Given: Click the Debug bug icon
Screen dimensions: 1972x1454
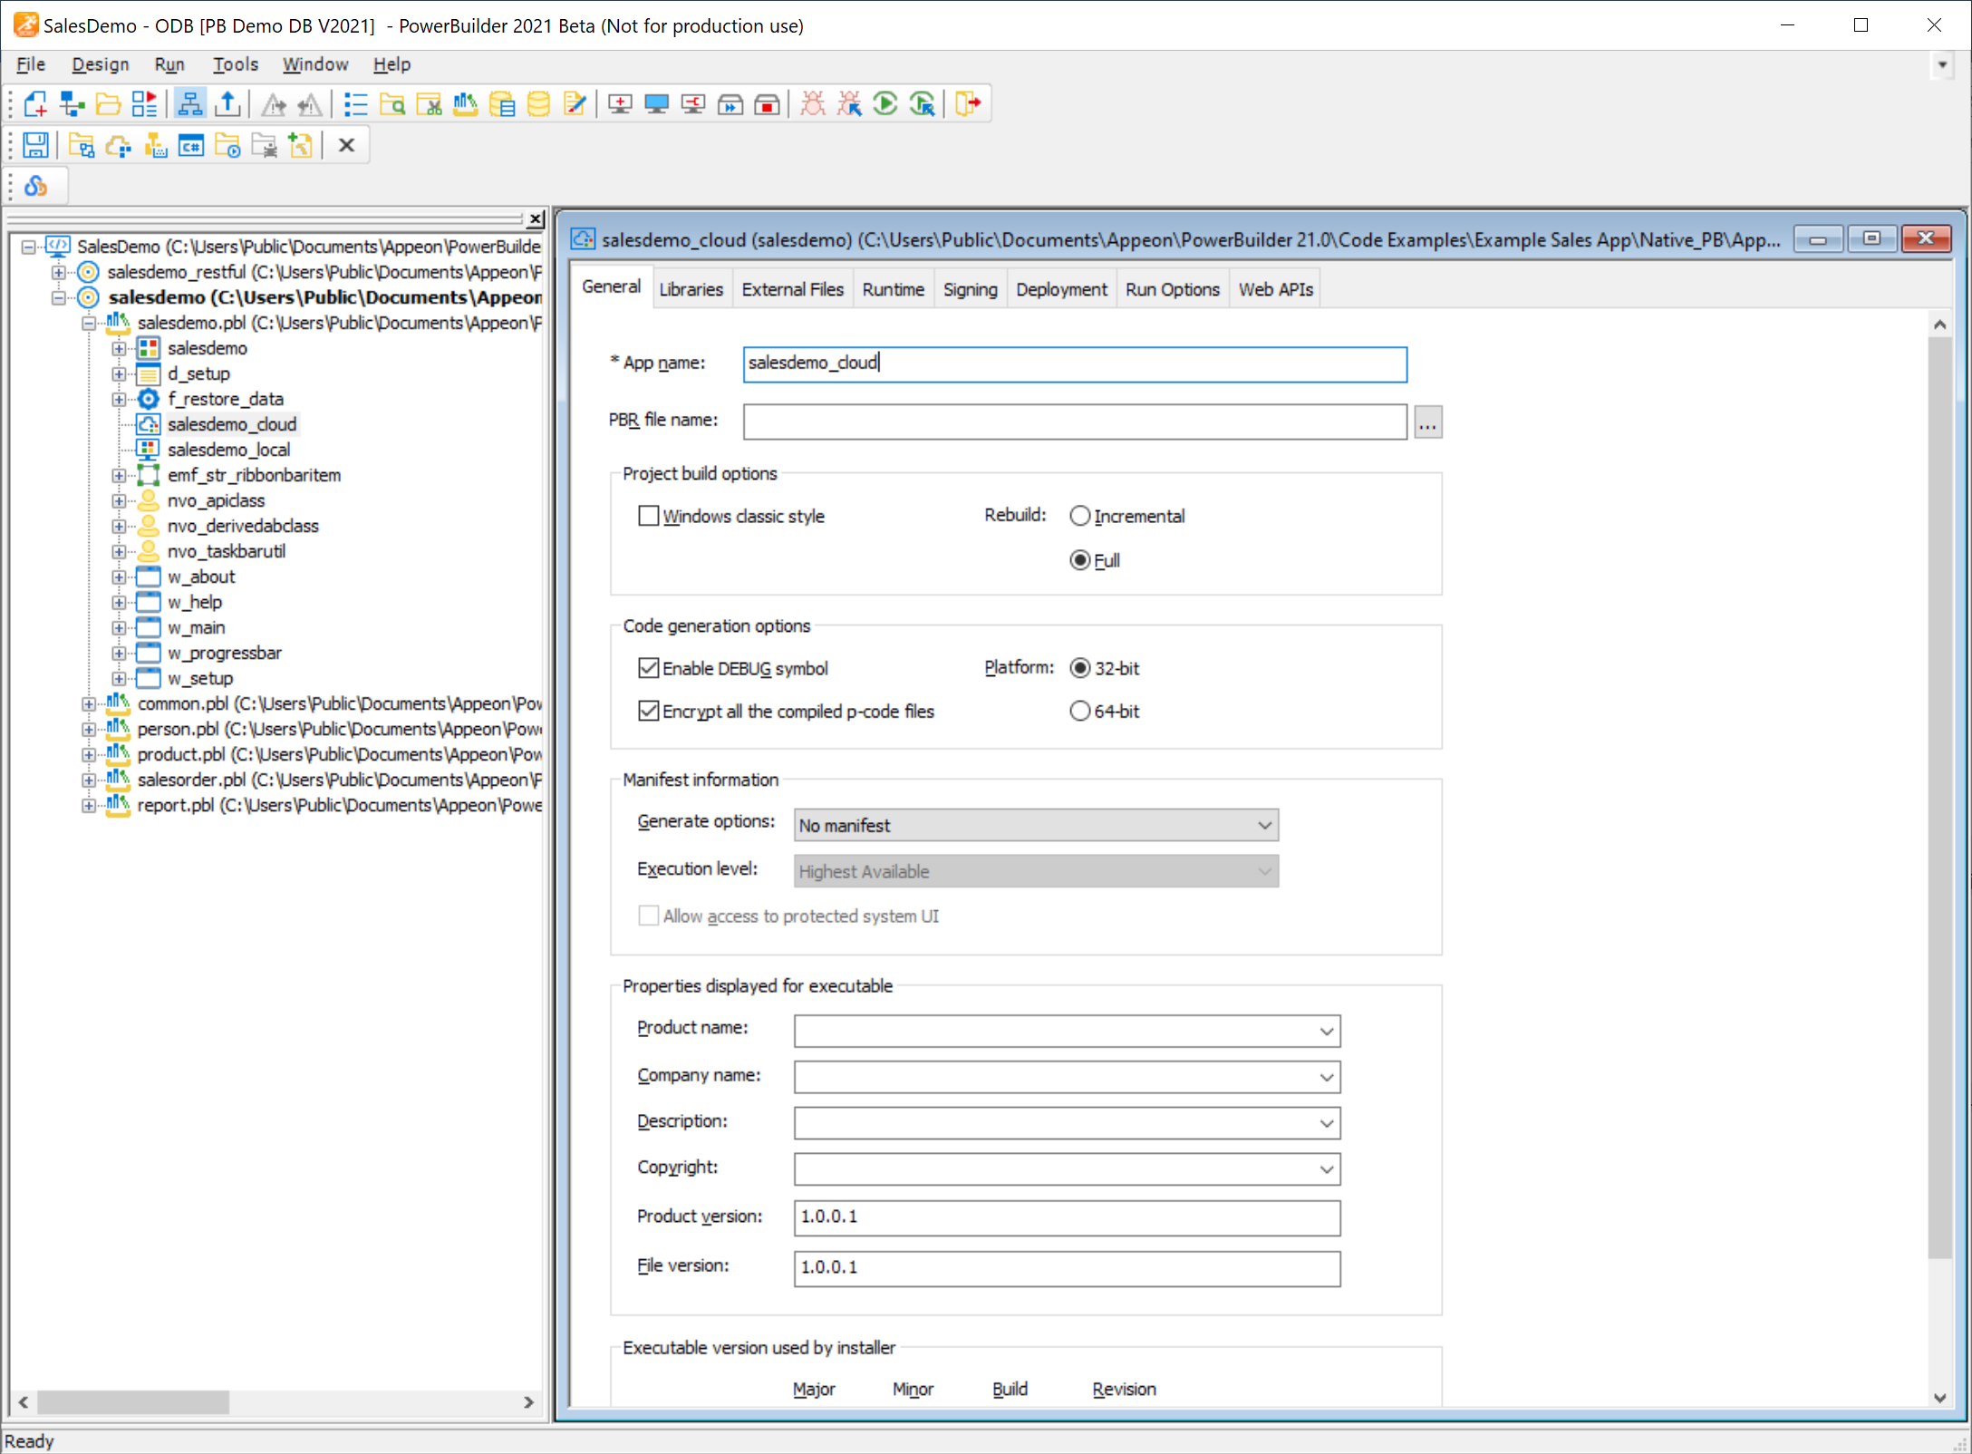Looking at the screenshot, I should (x=813, y=104).
